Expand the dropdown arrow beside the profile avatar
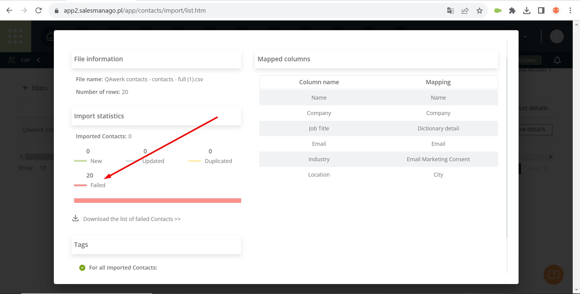Image resolution: width=580 pixels, height=294 pixels. 525,37
